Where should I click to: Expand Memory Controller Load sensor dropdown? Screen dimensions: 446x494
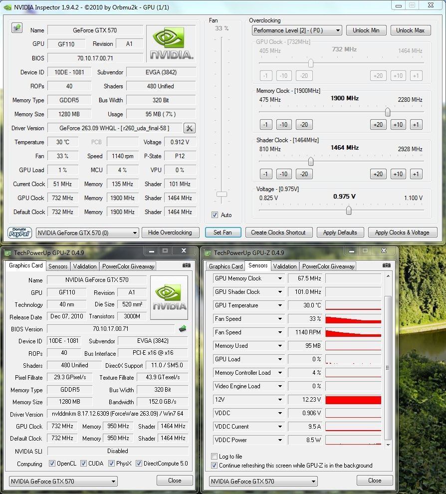click(280, 373)
